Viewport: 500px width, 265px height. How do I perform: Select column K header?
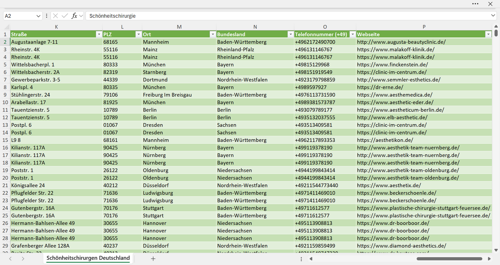[56, 27]
